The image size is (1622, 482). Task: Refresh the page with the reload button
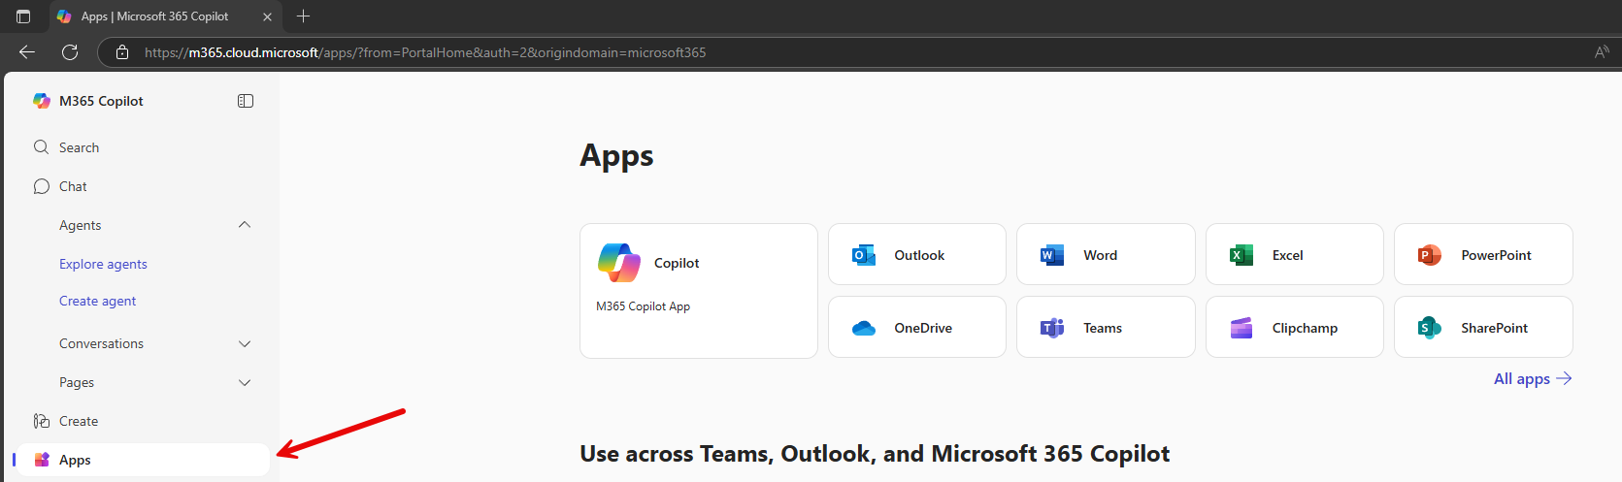click(x=70, y=52)
